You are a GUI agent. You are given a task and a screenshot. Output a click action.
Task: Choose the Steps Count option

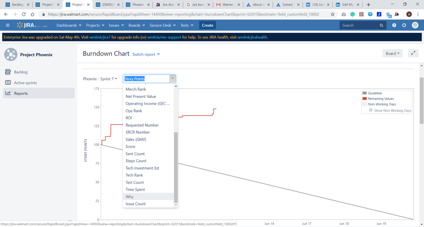coord(148,161)
